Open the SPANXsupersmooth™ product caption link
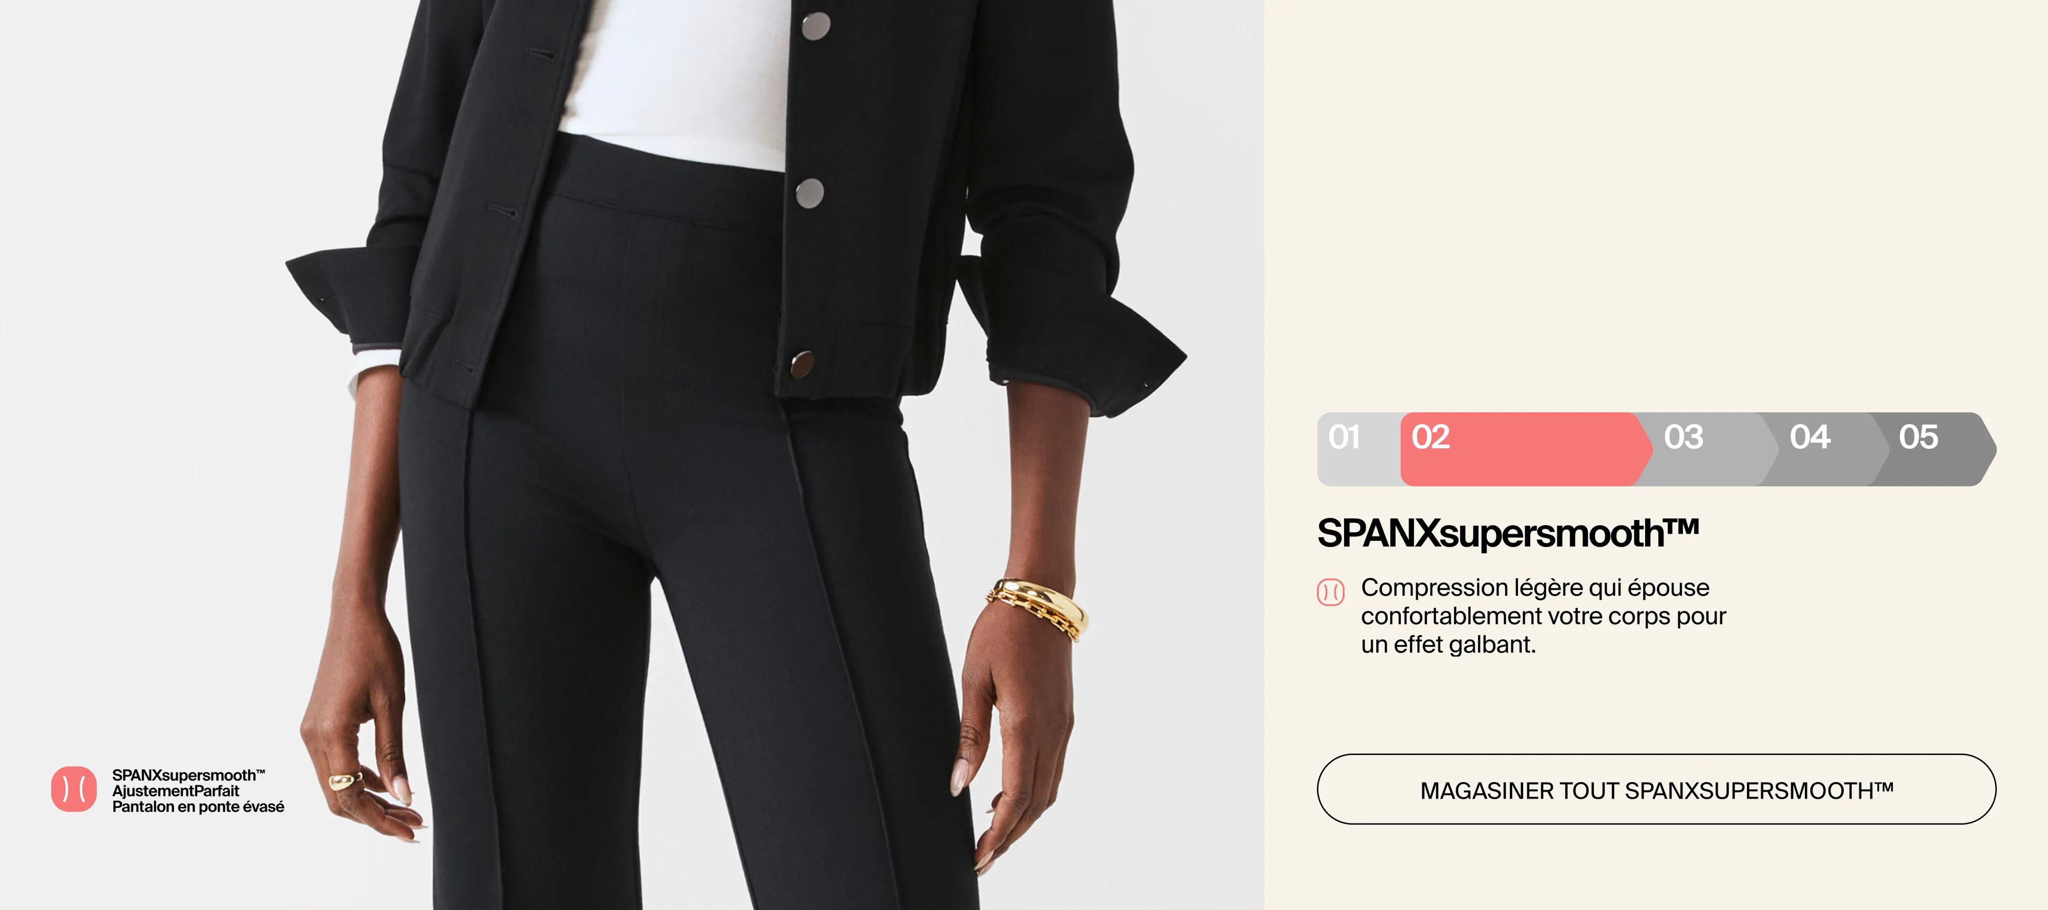Image resolution: width=2048 pixels, height=910 pixels. pos(188,775)
